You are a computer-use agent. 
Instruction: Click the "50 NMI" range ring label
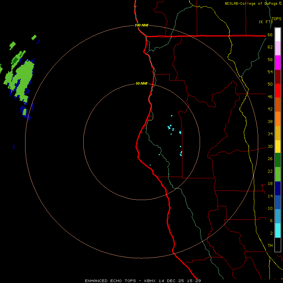point(141,83)
